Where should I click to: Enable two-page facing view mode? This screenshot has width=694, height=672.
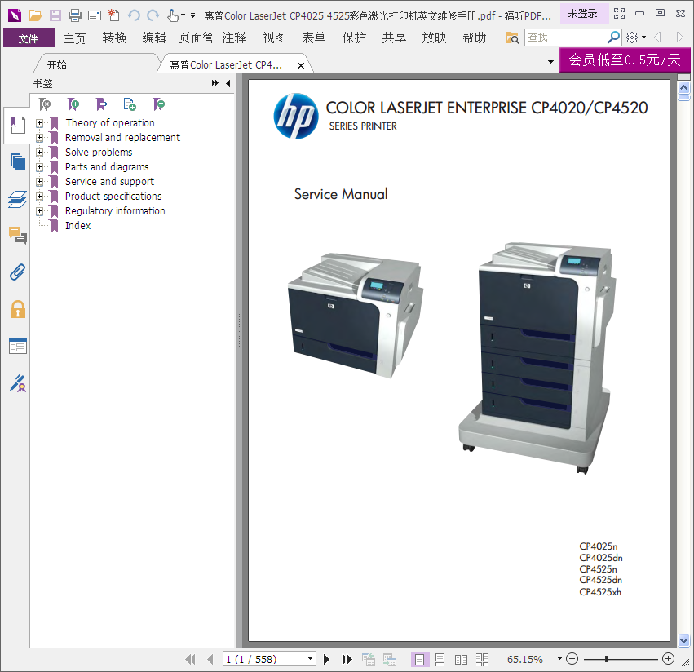(x=461, y=660)
